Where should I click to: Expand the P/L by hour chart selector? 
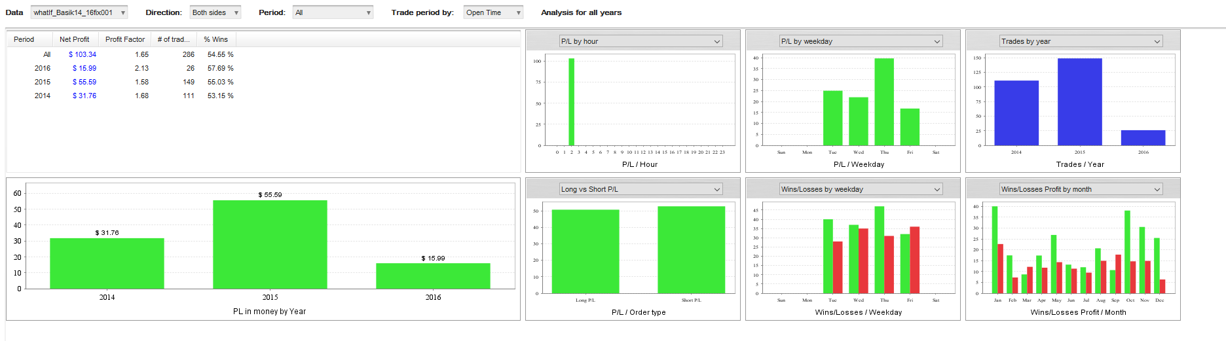[x=641, y=41]
